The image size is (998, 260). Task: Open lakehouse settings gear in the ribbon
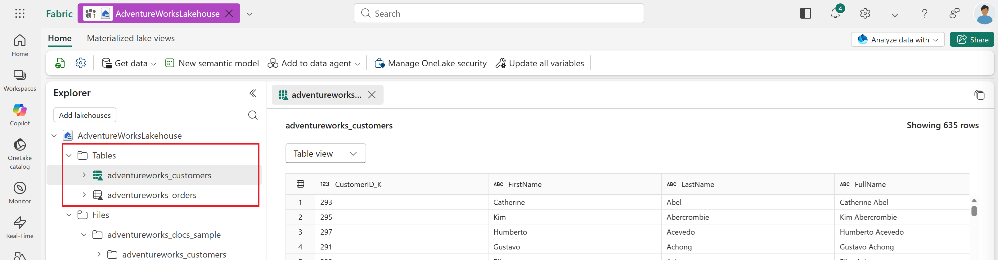(x=81, y=63)
